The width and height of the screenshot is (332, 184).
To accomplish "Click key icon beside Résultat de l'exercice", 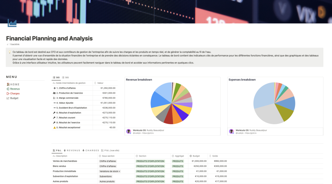I will [x=54, y=123].
